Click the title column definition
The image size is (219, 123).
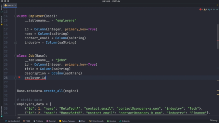tap(48, 69)
